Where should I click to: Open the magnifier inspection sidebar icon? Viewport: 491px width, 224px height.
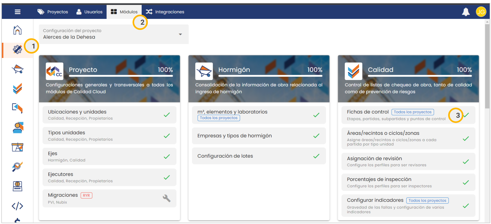(x=17, y=167)
